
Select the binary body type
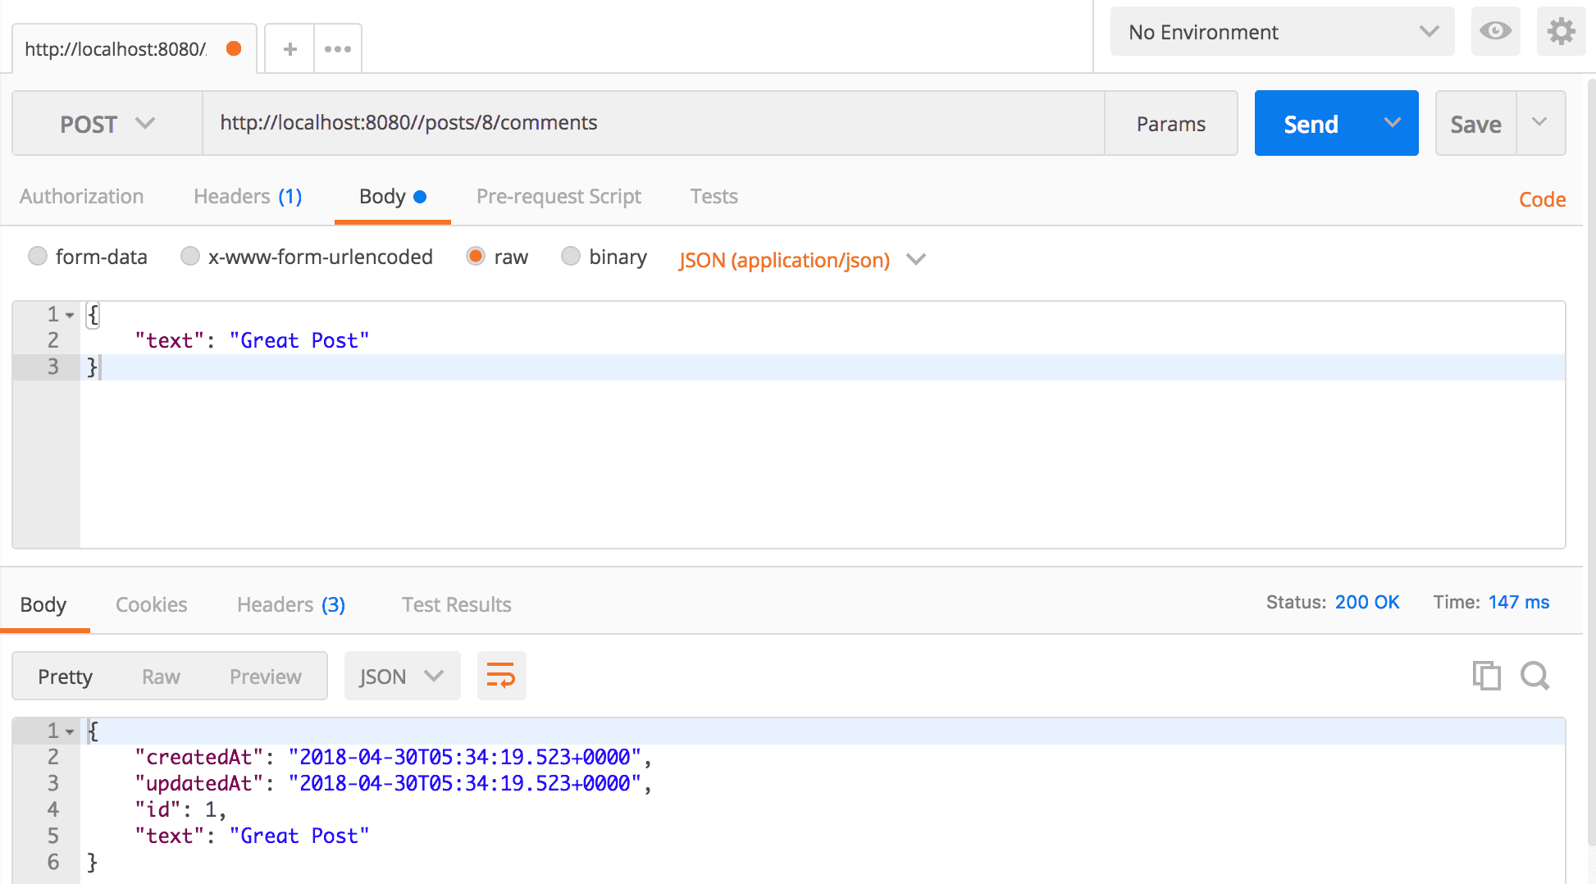tap(571, 256)
